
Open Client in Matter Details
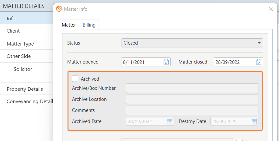coord(13,31)
